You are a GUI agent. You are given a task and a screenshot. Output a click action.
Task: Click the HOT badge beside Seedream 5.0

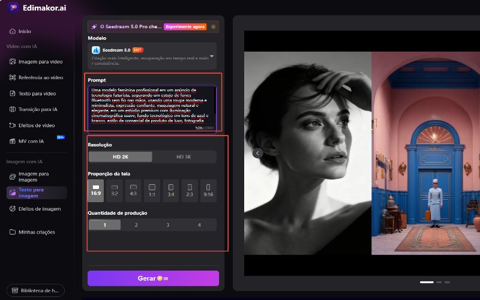coord(138,50)
